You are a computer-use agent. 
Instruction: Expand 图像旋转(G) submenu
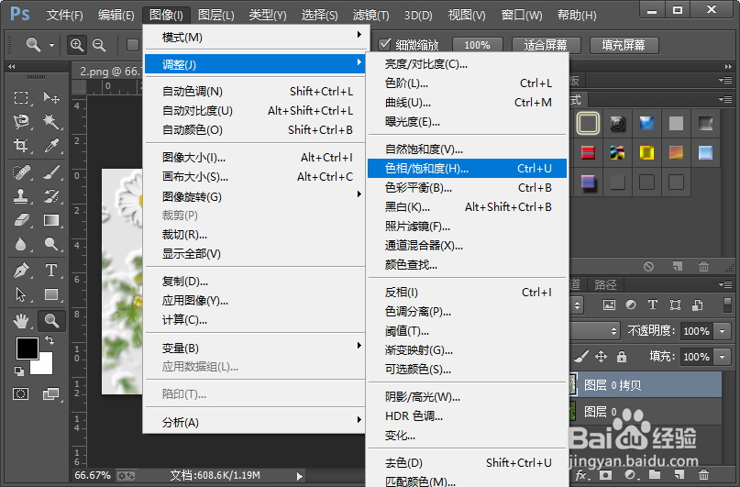click(255, 196)
